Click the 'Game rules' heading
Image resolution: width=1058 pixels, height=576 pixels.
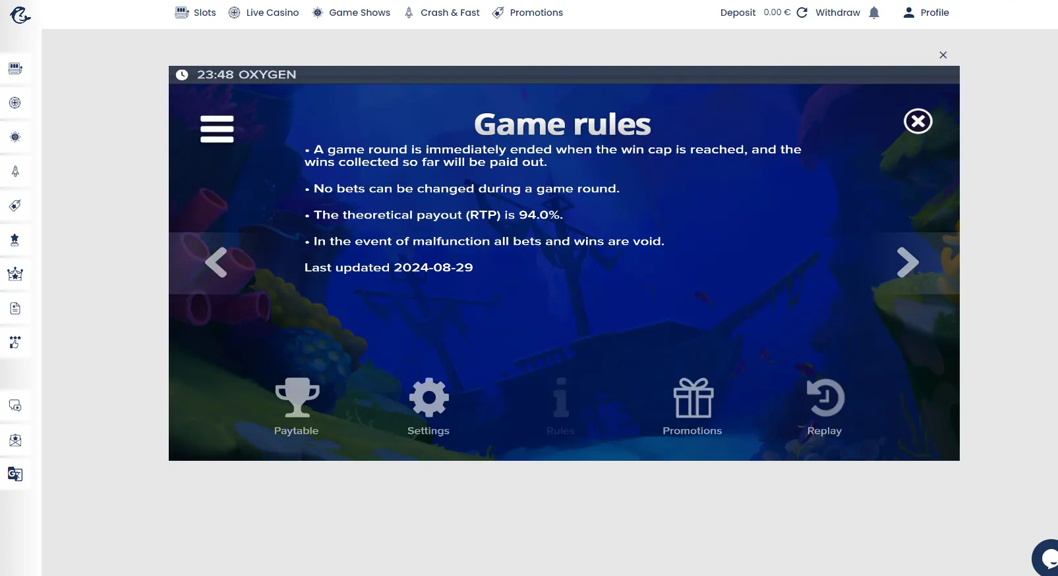pyautogui.click(x=562, y=124)
